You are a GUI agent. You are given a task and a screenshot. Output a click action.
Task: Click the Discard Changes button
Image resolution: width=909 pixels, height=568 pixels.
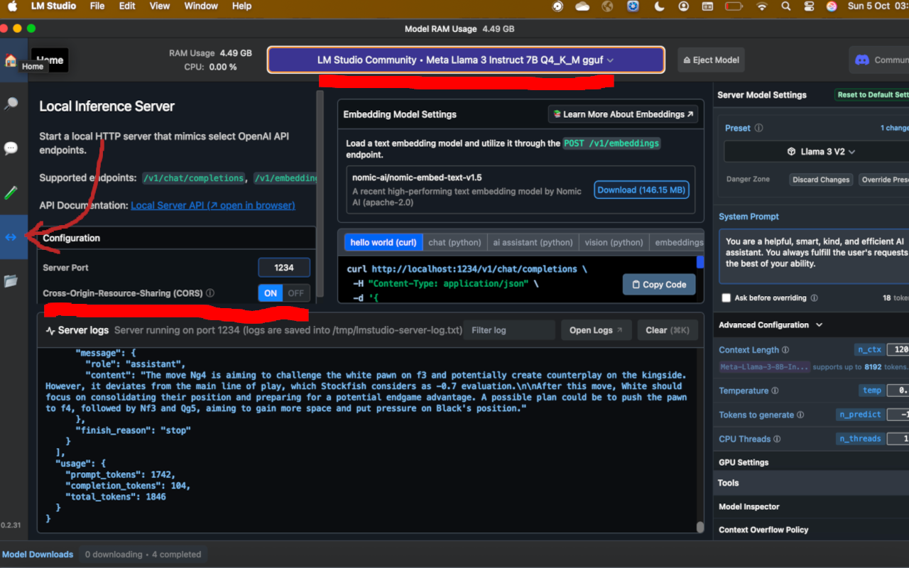[x=821, y=180]
